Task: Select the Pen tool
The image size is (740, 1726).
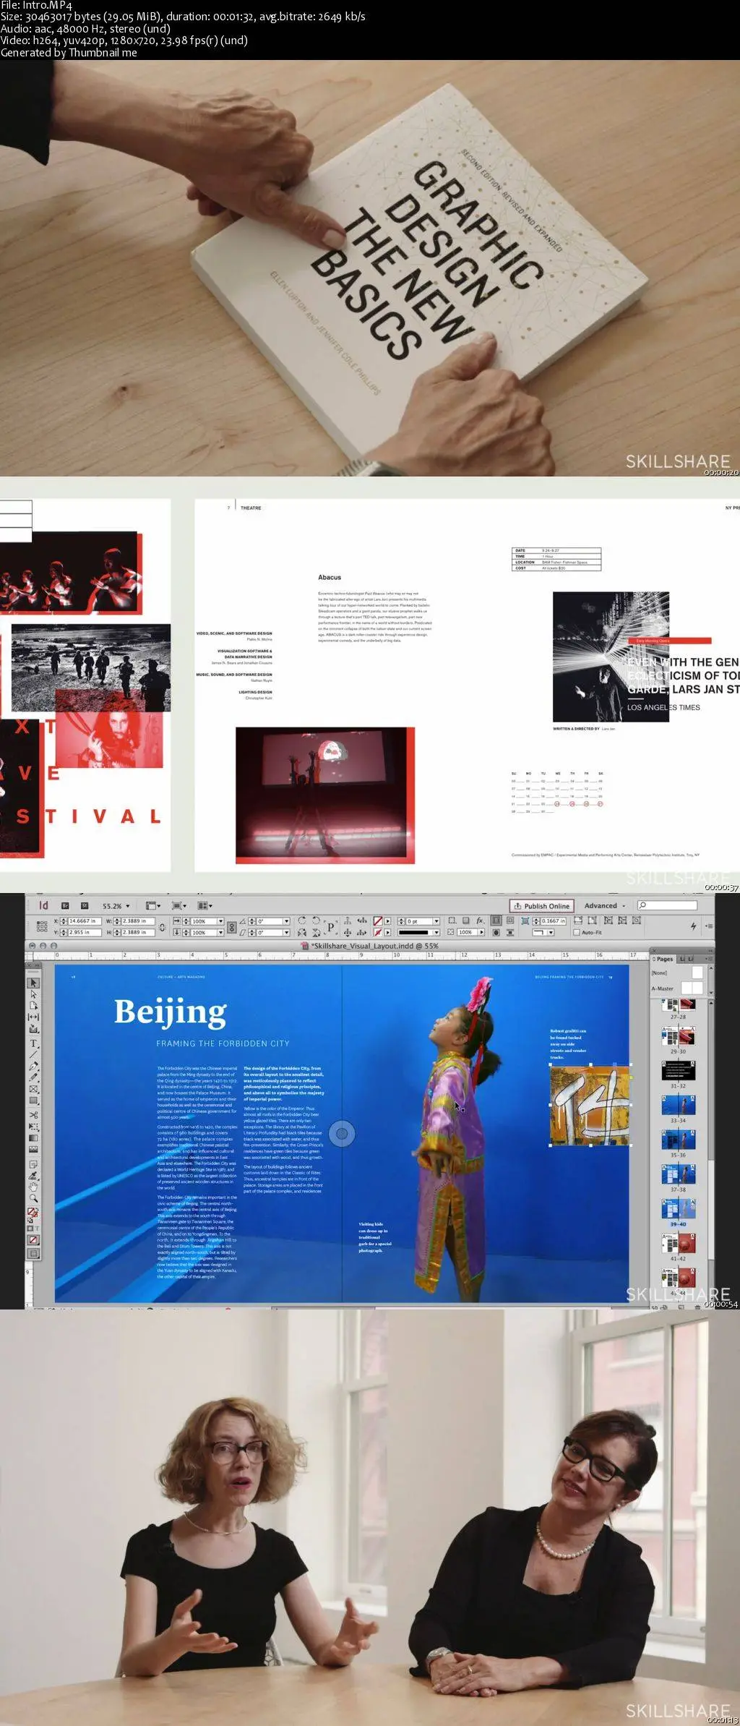Action: [x=33, y=1067]
